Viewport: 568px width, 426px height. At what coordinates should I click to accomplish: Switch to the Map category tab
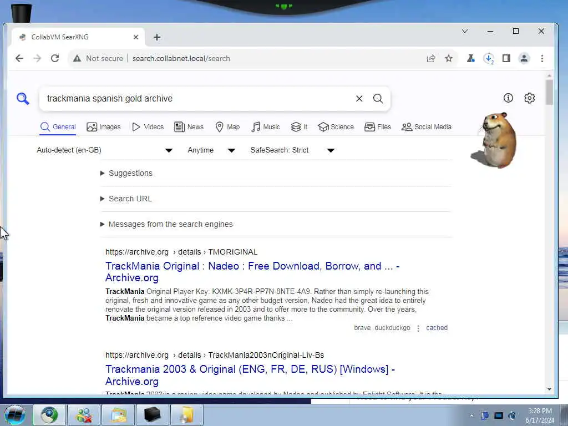tap(227, 127)
